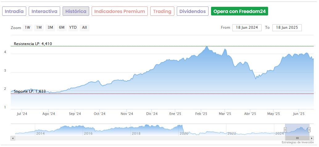Click the To date field
The height and width of the screenshot is (147, 319).
pos(287,27)
